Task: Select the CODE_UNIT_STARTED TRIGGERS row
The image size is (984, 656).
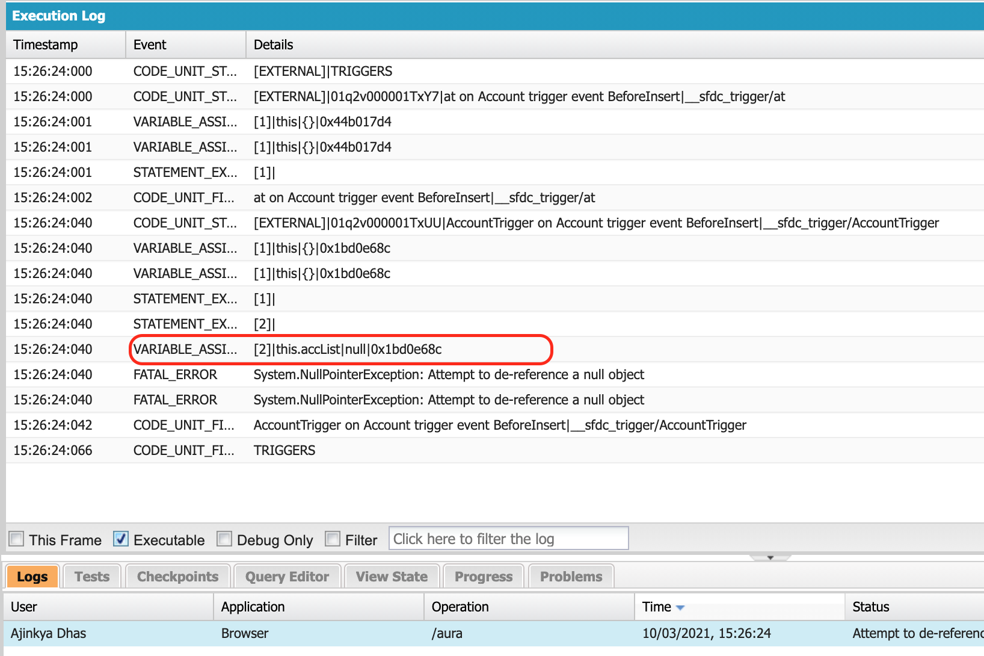Action: coord(322,71)
